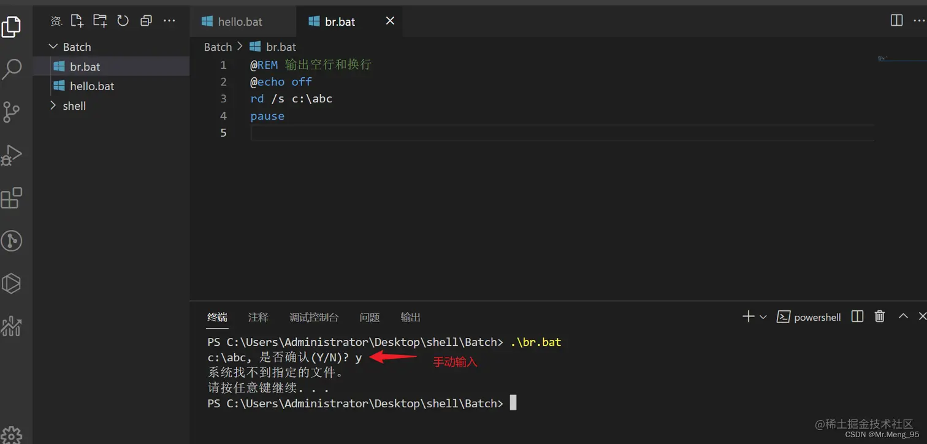Screen dimensions: 927x444
Task: Switch to the 注释 panel tab
Action: click(x=258, y=317)
